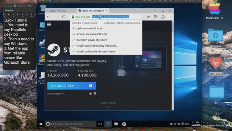Click the Cortana search box
Screen dimensions: 232x131
click(70, 124)
